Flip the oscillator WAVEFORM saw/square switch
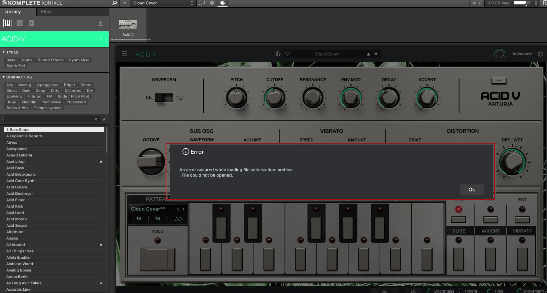This screenshot has height=293, width=547. coord(164,98)
